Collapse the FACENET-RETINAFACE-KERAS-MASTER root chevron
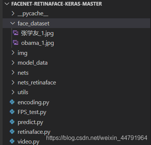This screenshot has height=145, width=151. [7, 4]
